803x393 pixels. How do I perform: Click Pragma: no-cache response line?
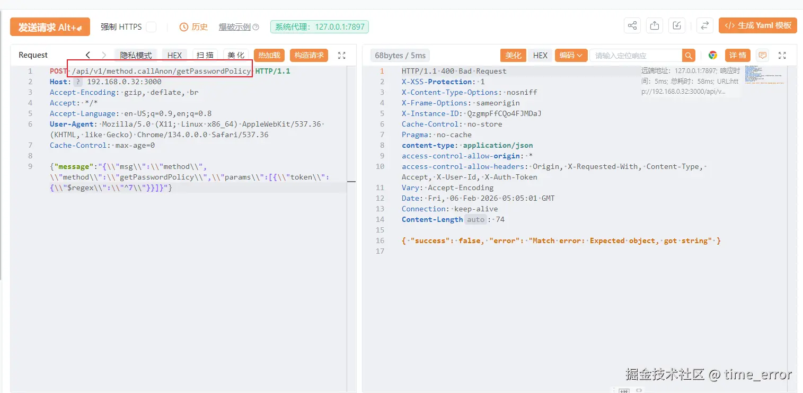click(436, 135)
